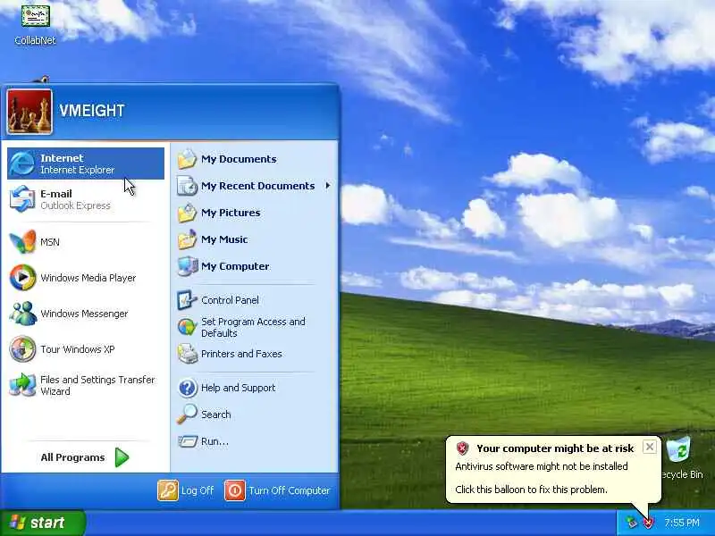Open My Computer

[x=255, y=266]
